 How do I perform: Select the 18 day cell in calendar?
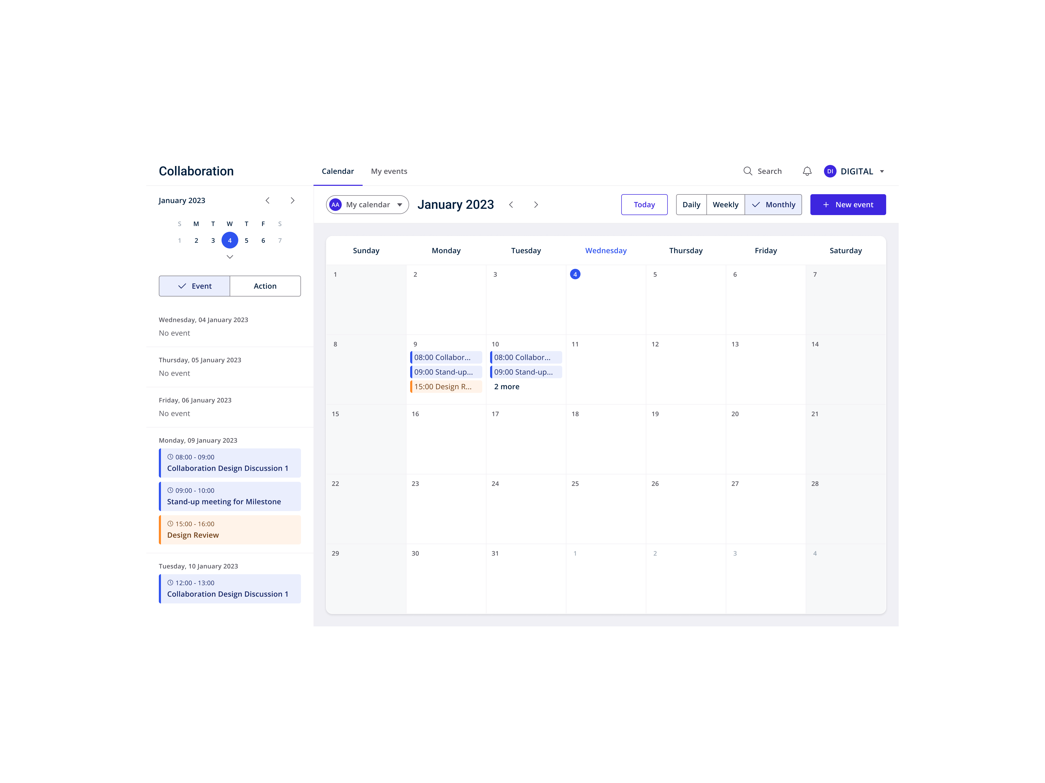(606, 439)
